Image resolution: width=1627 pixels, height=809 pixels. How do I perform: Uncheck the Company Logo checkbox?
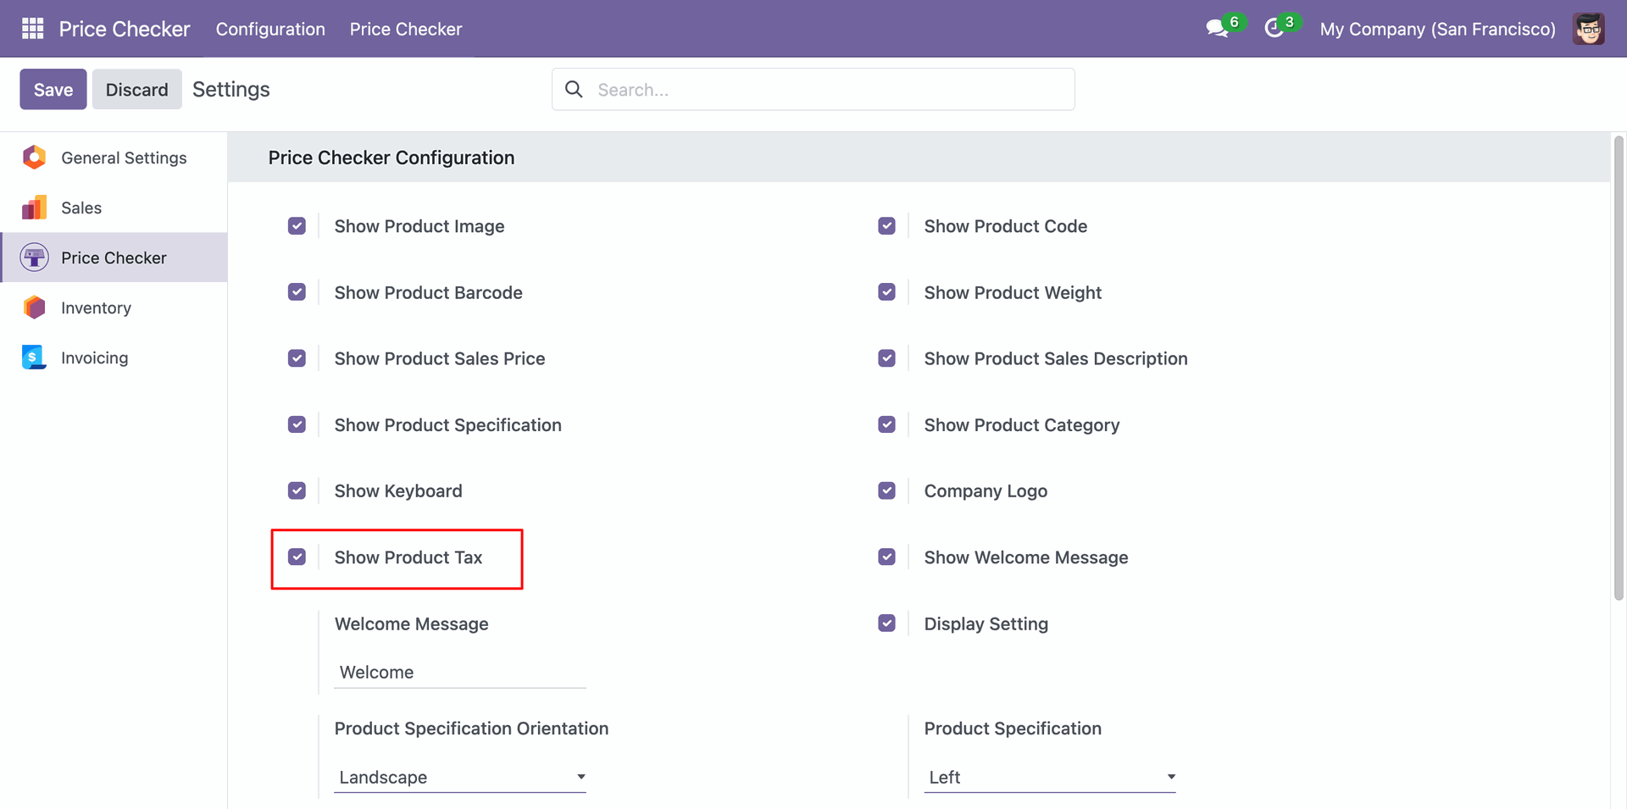click(x=886, y=491)
